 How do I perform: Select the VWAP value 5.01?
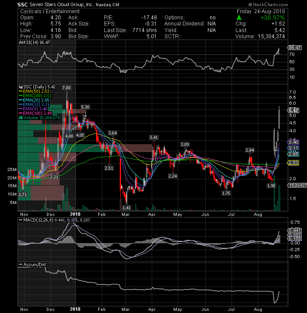pyautogui.click(x=151, y=36)
